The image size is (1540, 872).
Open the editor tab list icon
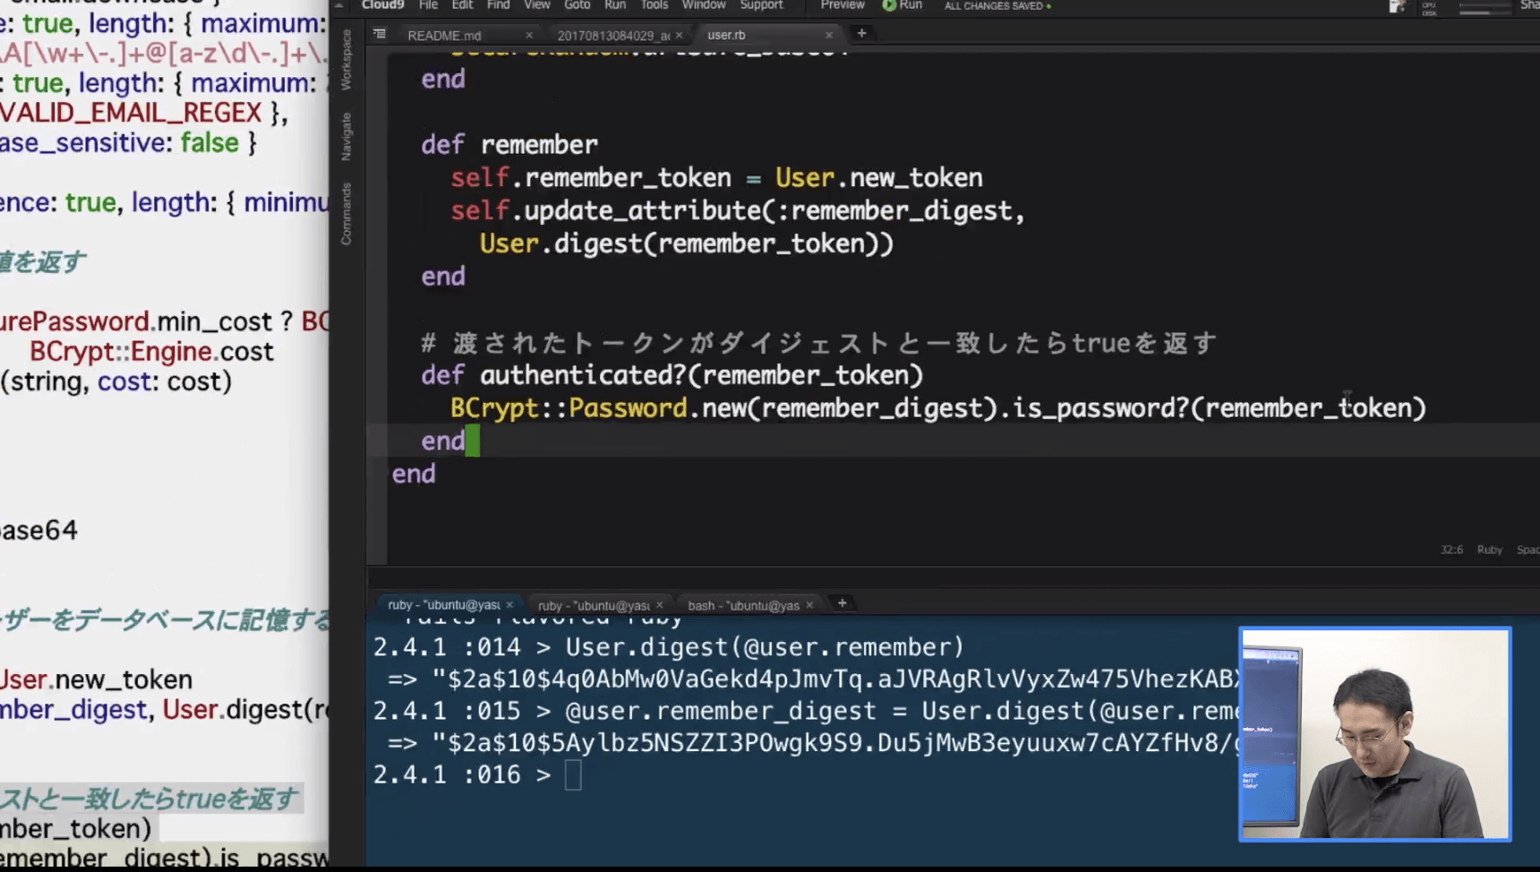tap(380, 34)
